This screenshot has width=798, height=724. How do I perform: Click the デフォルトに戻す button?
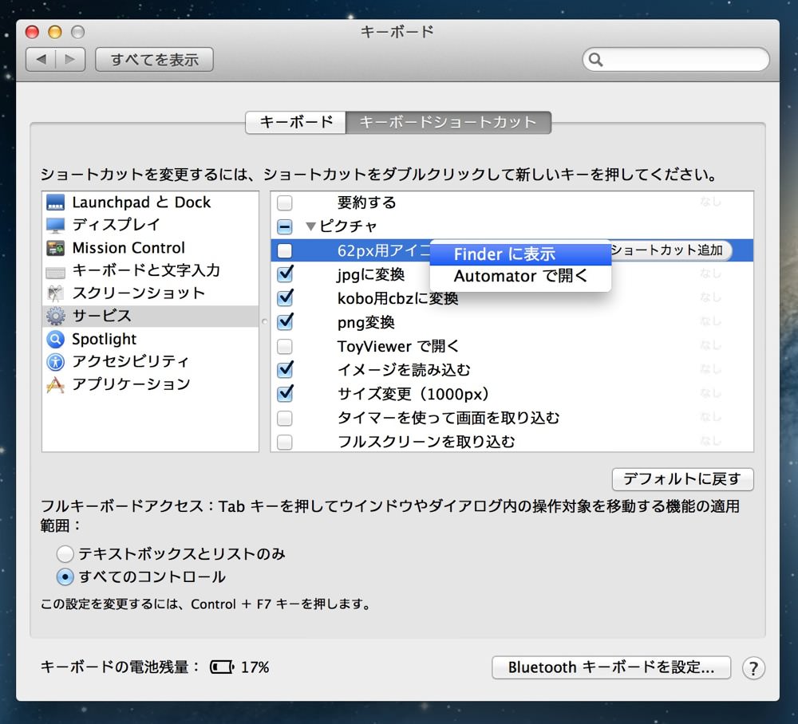(x=682, y=479)
